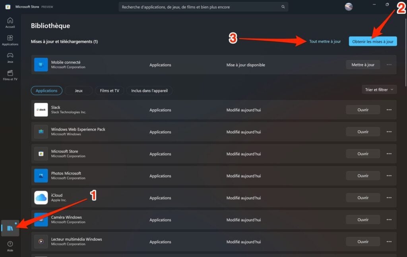This screenshot has height=257, width=407.
Task: Open the Applications sidebar section
Action: click(10, 40)
